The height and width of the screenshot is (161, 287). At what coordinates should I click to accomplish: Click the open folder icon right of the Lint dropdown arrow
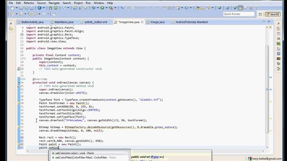pyautogui.click(x=75, y=8)
